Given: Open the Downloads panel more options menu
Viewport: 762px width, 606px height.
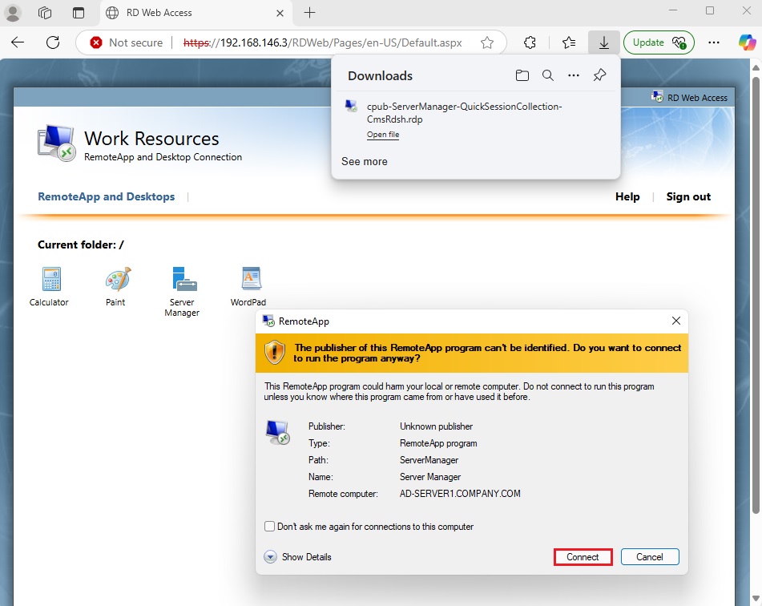Looking at the screenshot, I should pos(573,75).
